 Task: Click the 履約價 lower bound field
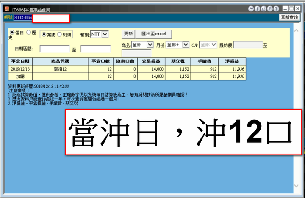coord(248,45)
